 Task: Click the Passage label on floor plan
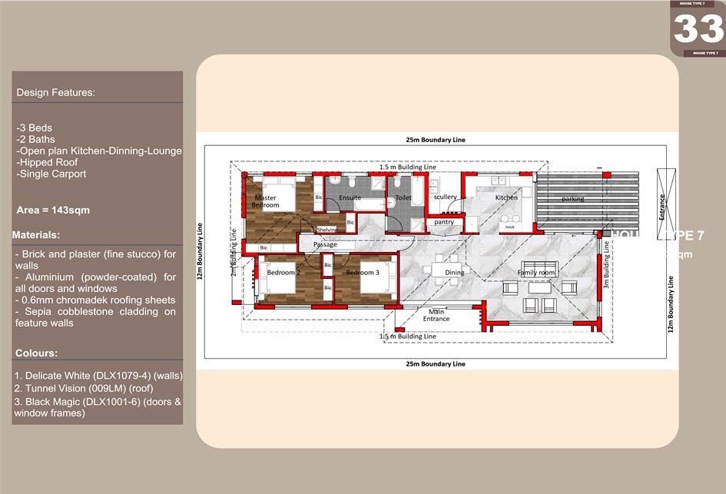tap(325, 244)
